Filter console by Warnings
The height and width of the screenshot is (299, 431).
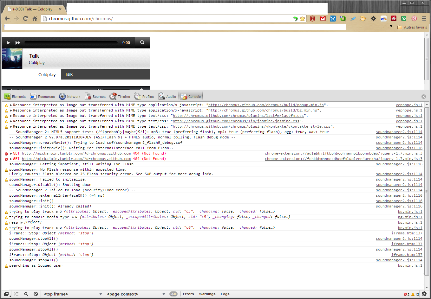[x=207, y=294]
